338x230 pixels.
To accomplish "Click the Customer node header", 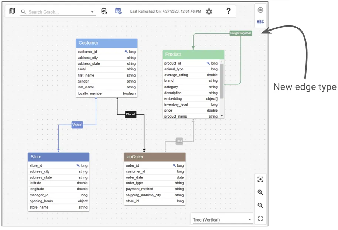I will pyautogui.click(x=107, y=43).
